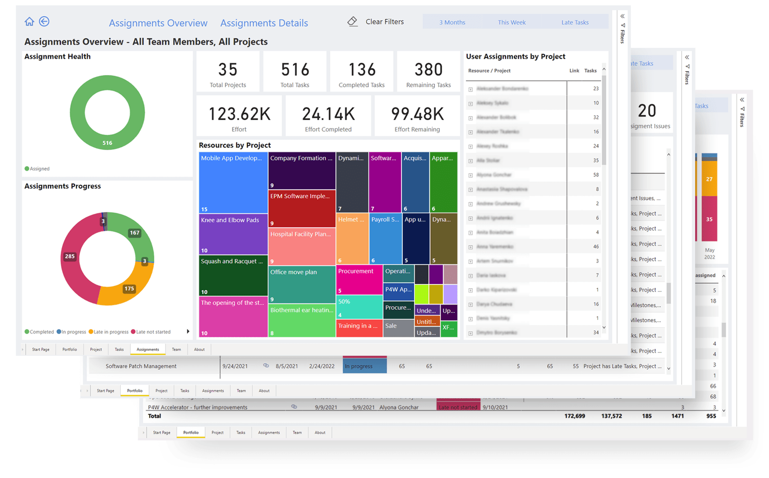The width and height of the screenshot is (769, 478).
Task: Click In progress legend item
Action: point(72,332)
